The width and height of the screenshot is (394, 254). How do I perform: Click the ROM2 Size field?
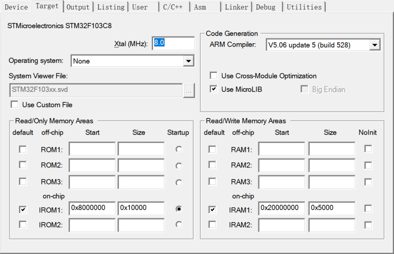[141, 165]
